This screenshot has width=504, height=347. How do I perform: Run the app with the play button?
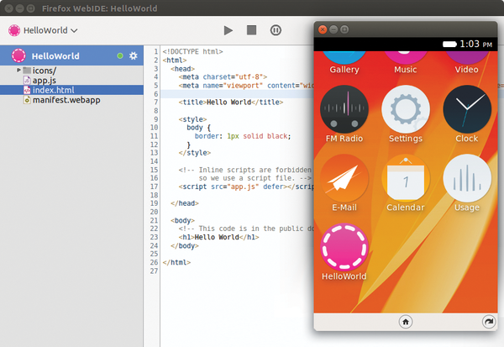228,30
